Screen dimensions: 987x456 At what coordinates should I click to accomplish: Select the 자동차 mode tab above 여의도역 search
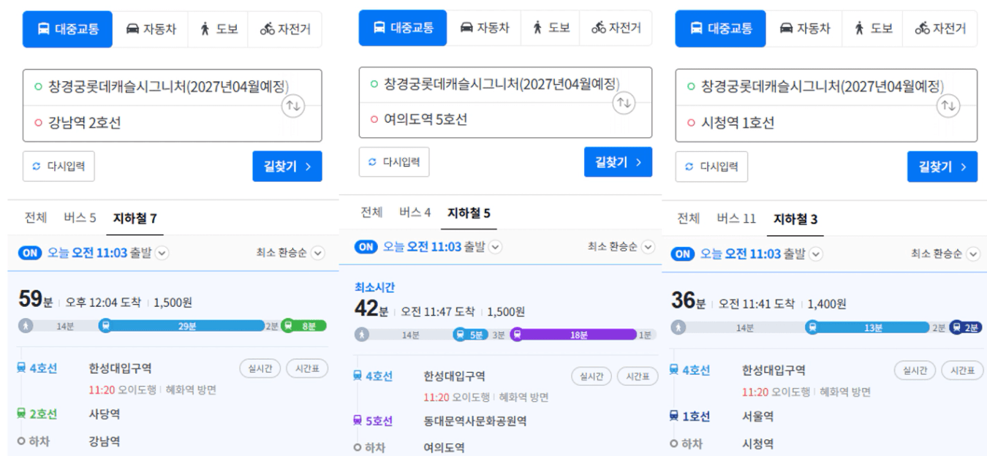[483, 28]
